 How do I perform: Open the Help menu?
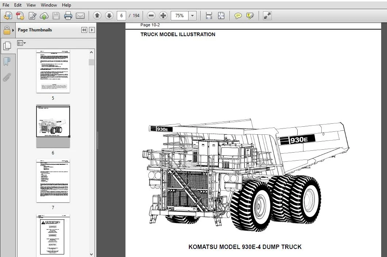click(66, 5)
